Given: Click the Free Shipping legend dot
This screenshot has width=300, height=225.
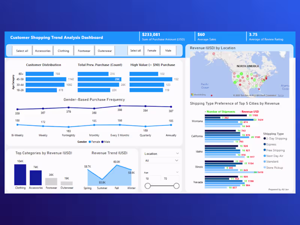Looking at the screenshot, I should pyautogui.click(x=265, y=150).
